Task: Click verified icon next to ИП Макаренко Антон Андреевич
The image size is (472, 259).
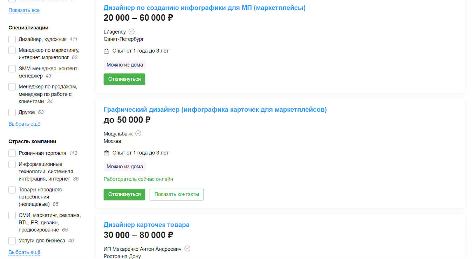Action: click(x=187, y=248)
